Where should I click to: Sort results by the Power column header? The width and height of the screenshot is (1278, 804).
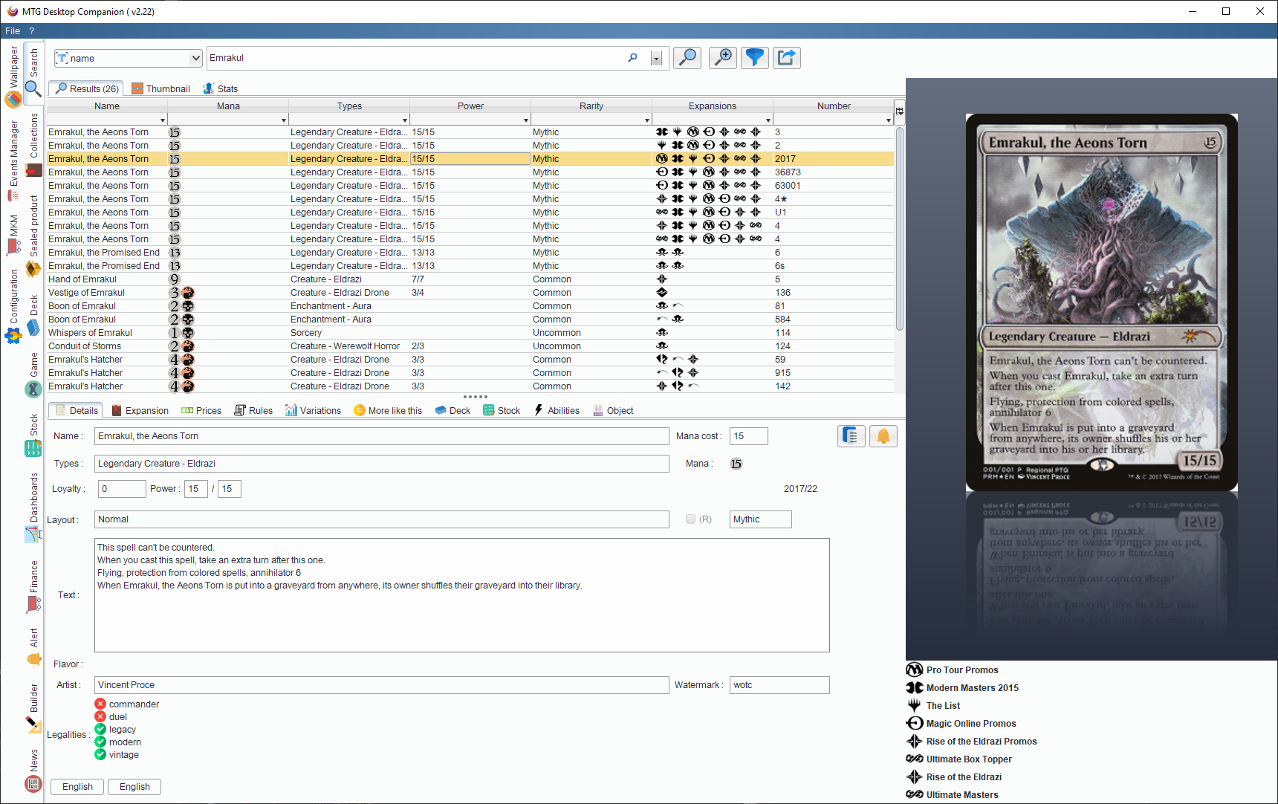tap(470, 106)
